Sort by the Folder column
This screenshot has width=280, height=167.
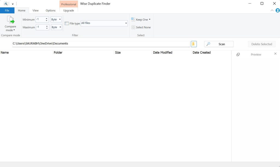83,52
